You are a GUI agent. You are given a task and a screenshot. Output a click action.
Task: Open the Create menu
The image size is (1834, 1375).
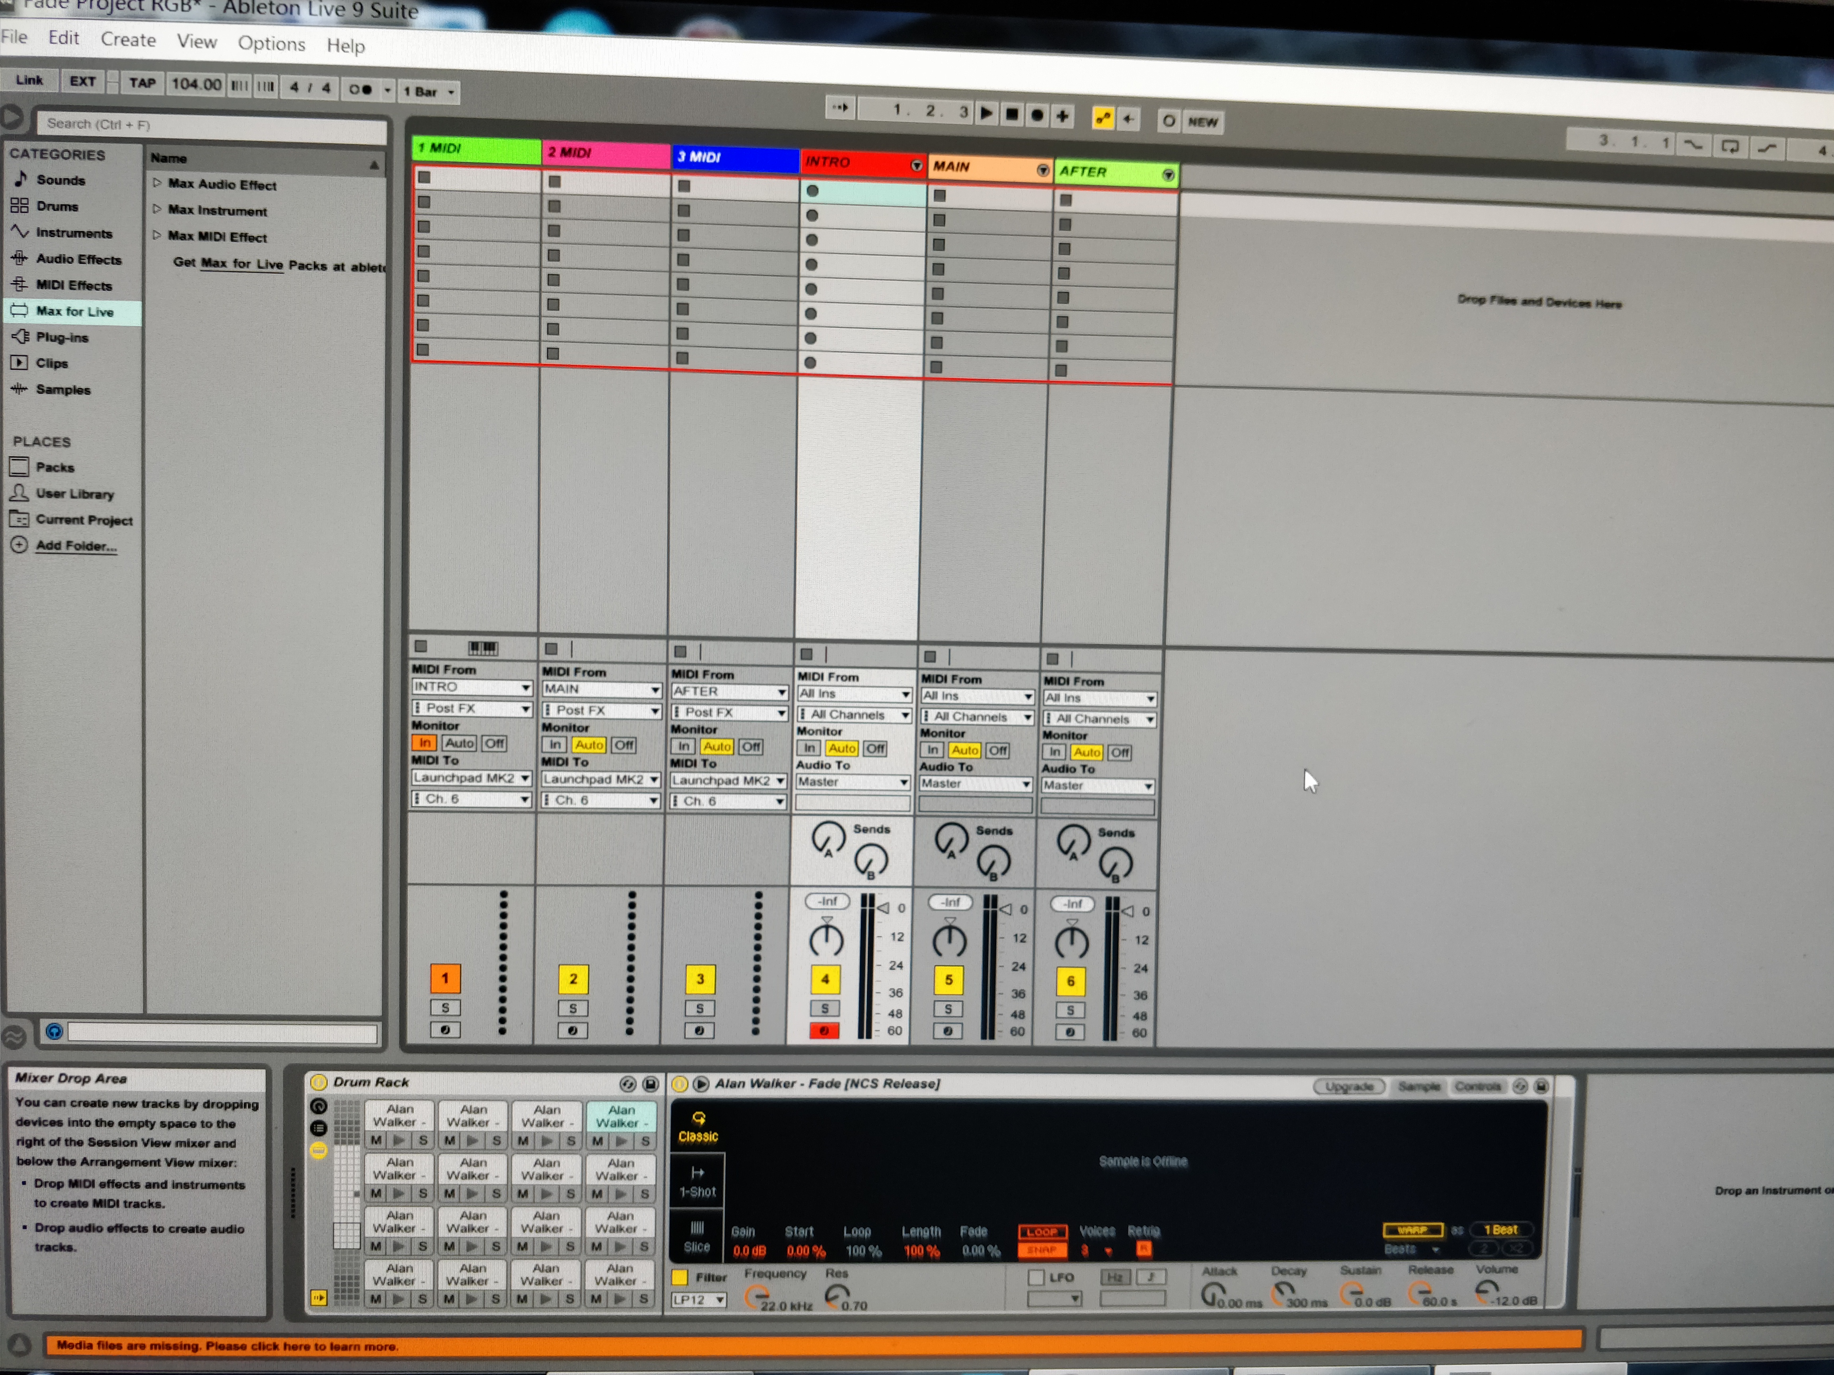click(128, 40)
